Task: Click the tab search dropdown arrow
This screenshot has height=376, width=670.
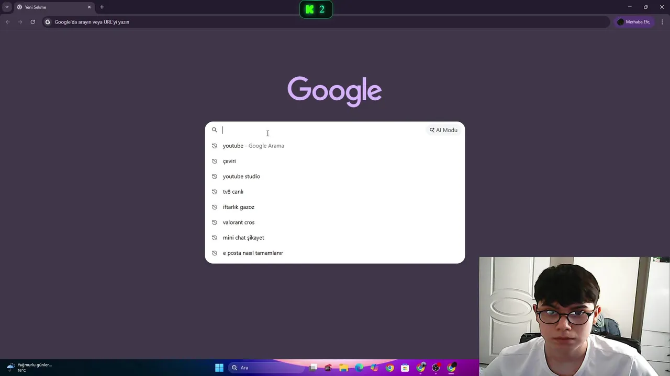Action: [x=7, y=7]
